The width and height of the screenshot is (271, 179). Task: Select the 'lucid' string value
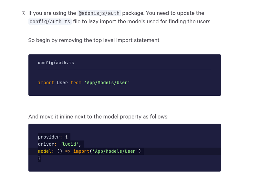click(x=69, y=144)
